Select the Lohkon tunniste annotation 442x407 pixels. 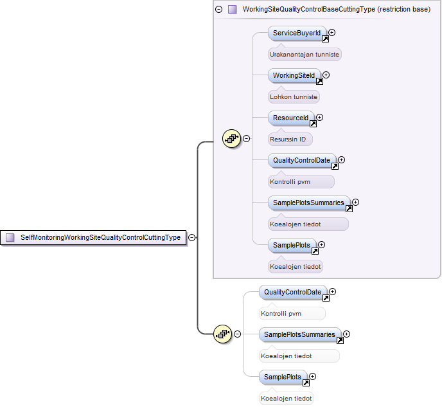click(294, 97)
